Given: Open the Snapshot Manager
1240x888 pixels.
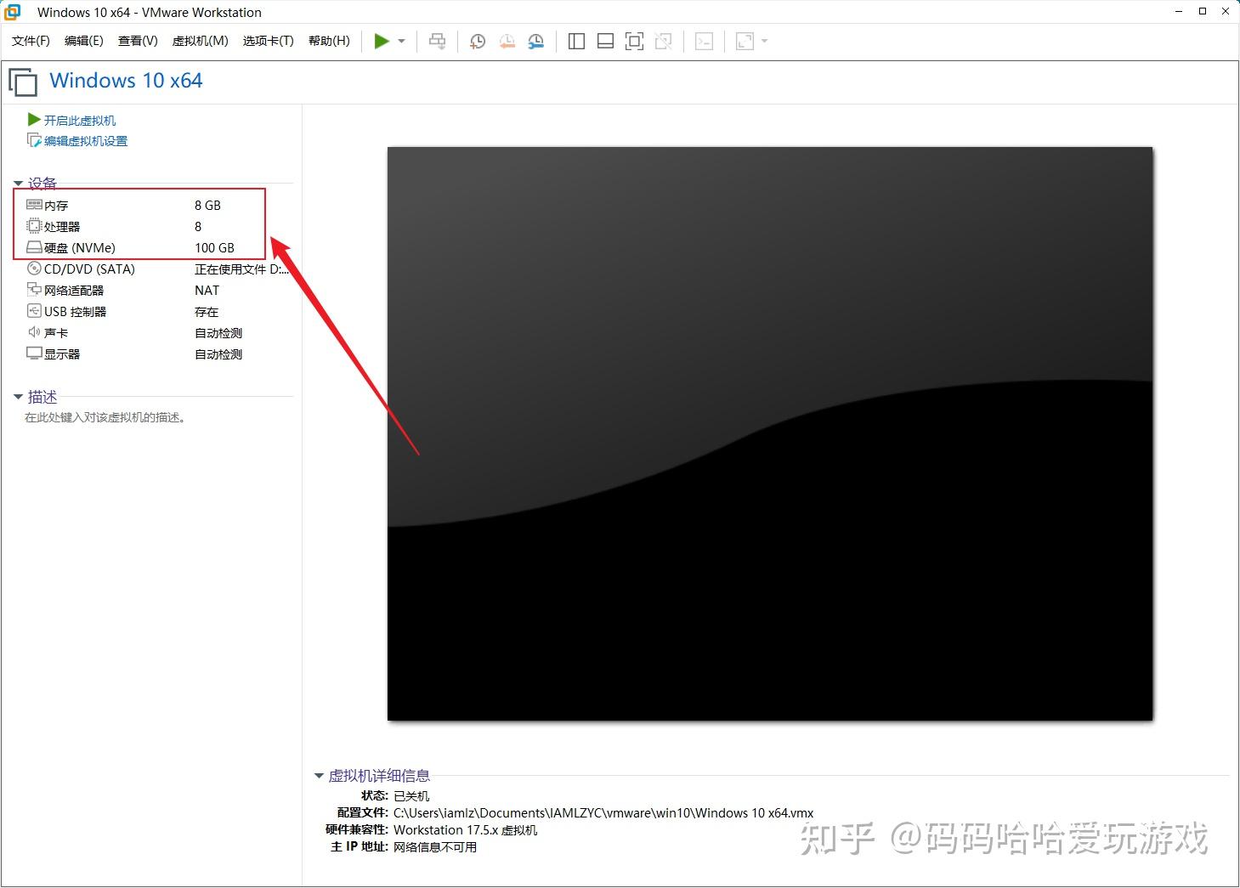Looking at the screenshot, I should pos(535,41).
